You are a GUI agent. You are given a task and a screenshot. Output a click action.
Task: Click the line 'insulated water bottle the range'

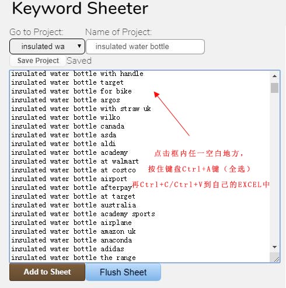coord(74,258)
